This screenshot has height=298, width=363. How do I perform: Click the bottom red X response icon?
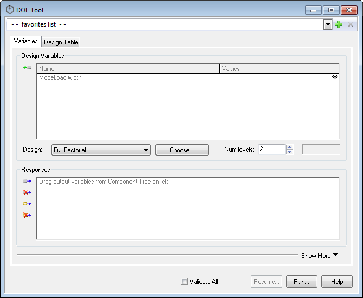point(27,215)
